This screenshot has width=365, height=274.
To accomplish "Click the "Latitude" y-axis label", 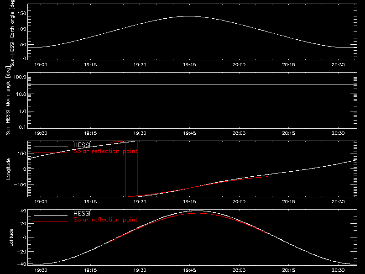I will (x=11, y=237).
